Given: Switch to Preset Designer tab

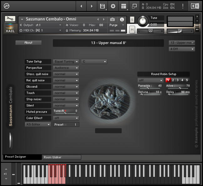Looking at the screenshot, I should tap(22, 157).
